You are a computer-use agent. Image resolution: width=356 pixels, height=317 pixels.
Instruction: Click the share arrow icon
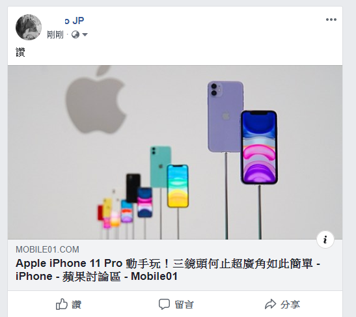pyautogui.click(x=270, y=304)
